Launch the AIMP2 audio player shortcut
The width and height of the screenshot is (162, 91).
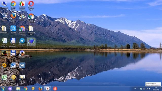click(4, 66)
